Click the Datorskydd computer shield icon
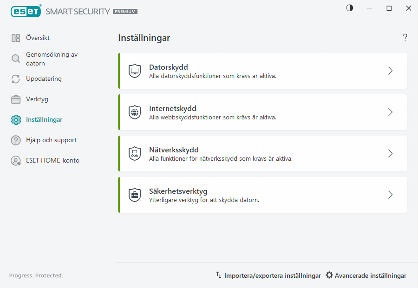 coord(135,71)
